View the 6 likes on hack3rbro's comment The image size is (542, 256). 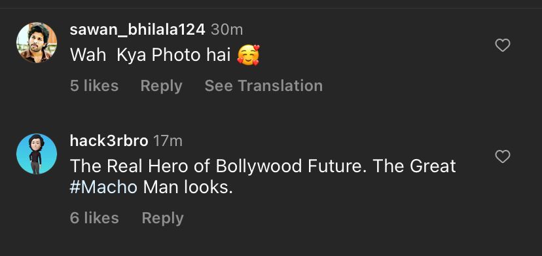click(94, 218)
